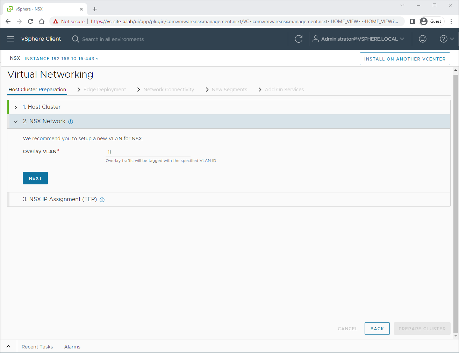Expand the bottom tasks panel chevron
The image size is (459, 353).
pos(8,346)
